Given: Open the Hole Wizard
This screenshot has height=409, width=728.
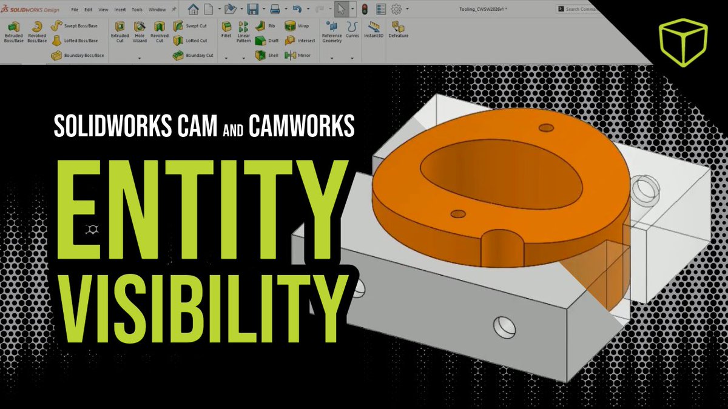Looking at the screenshot, I should click(x=140, y=32).
